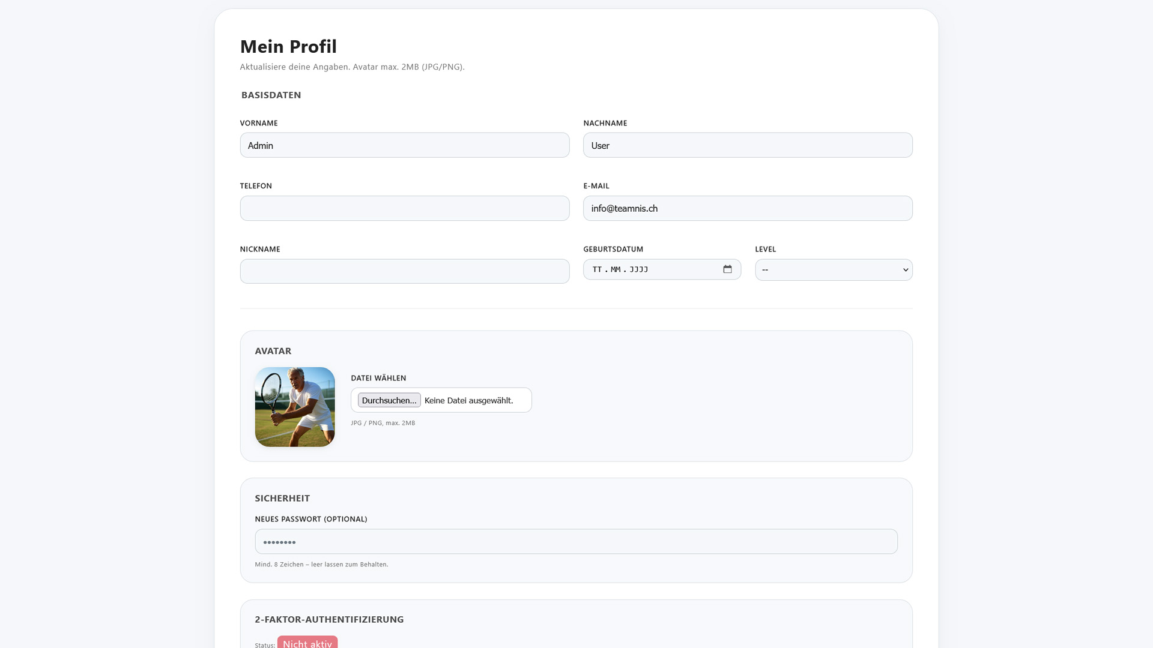Click the tennis player avatar image
Viewport: 1153px width, 648px height.
295,407
